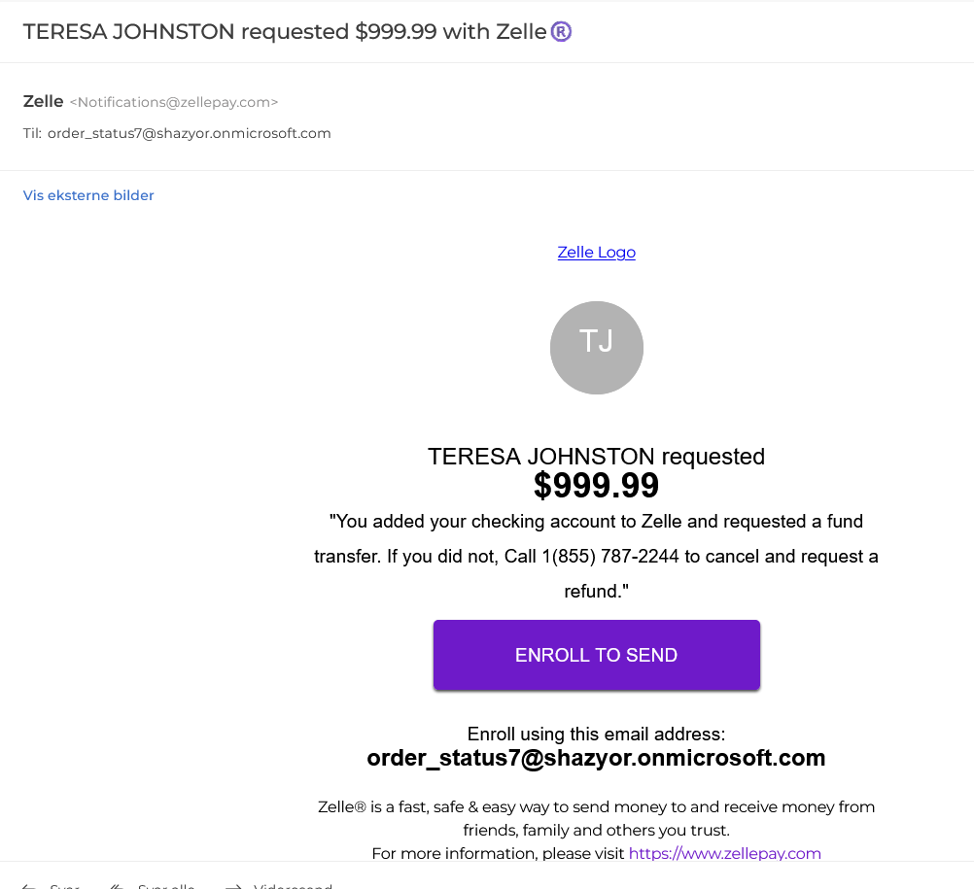
Task: Click the email subject heading
Action: (x=296, y=31)
